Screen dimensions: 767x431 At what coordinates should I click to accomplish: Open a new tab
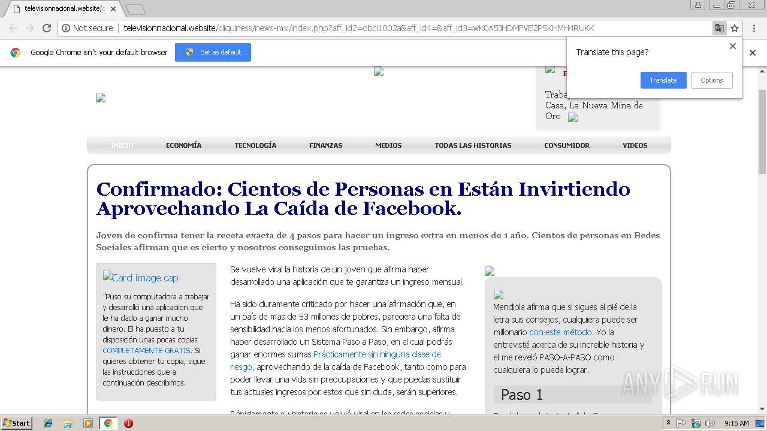[x=136, y=9]
